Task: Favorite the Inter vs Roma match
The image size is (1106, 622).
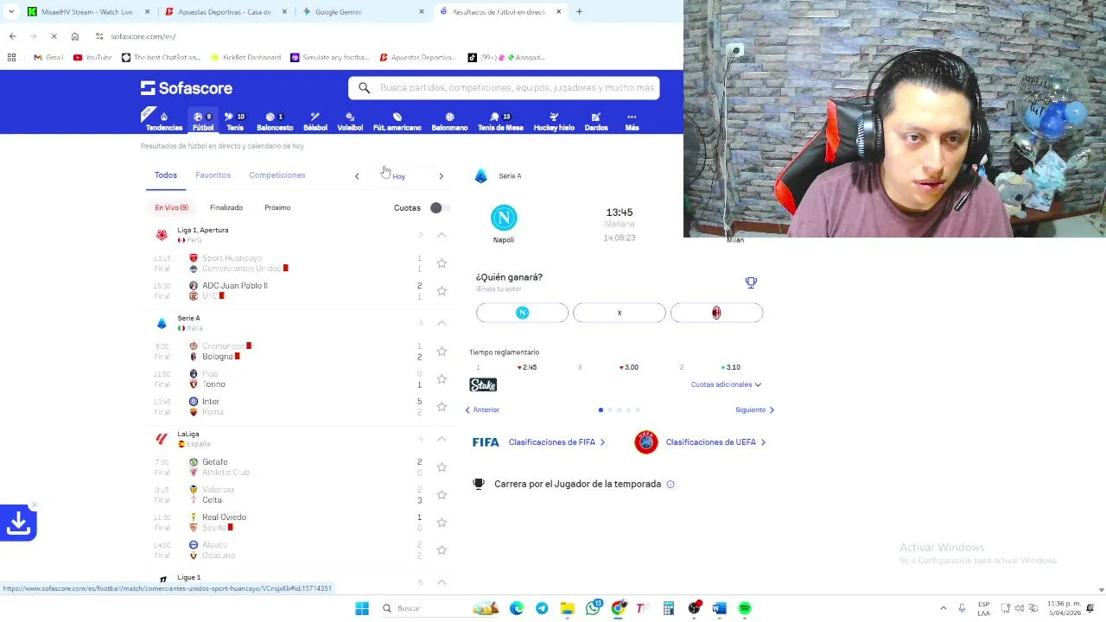Action: click(x=442, y=407)
